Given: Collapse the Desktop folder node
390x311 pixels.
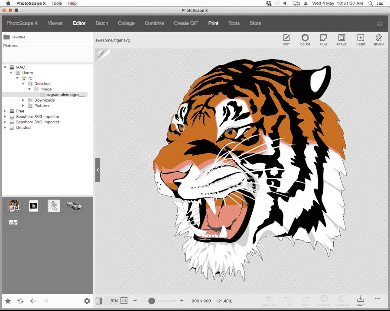Looking at the screenshot, I should pyautogui.click(x=23, y=83).
